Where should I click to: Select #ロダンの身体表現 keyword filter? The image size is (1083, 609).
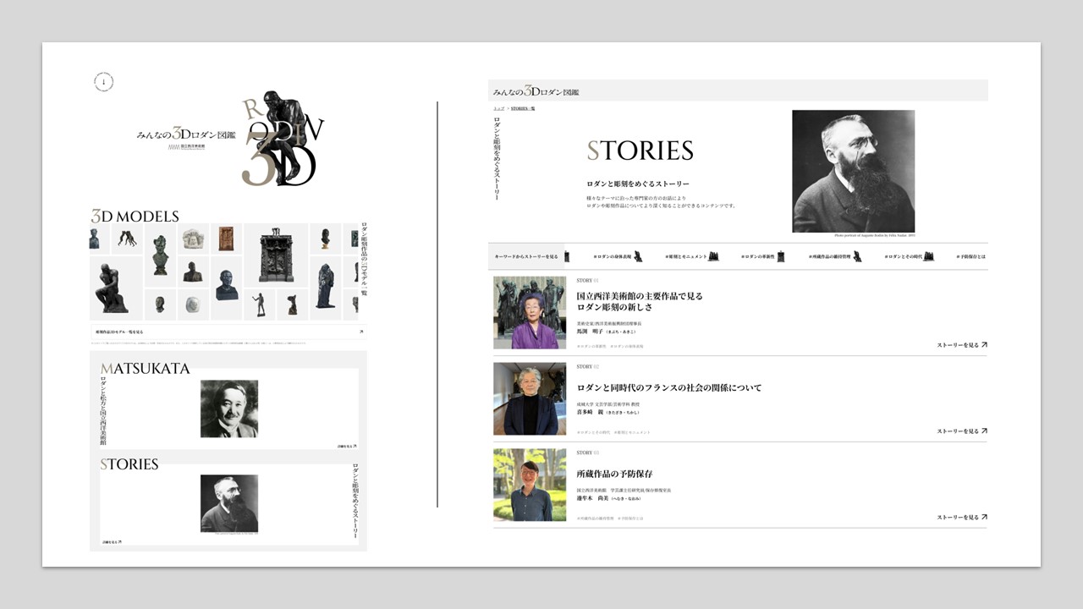click(613, 255)
